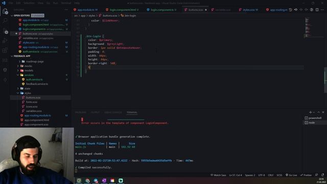Viewport: 327px width, 184px height.
Task: Open Run and Debug view in activity bar
Action: 5,41
